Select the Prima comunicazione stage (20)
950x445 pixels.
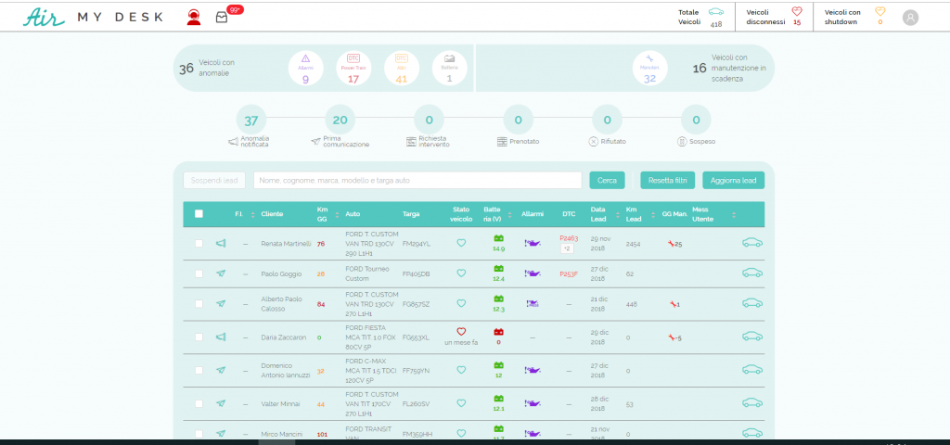click(340, 120)
